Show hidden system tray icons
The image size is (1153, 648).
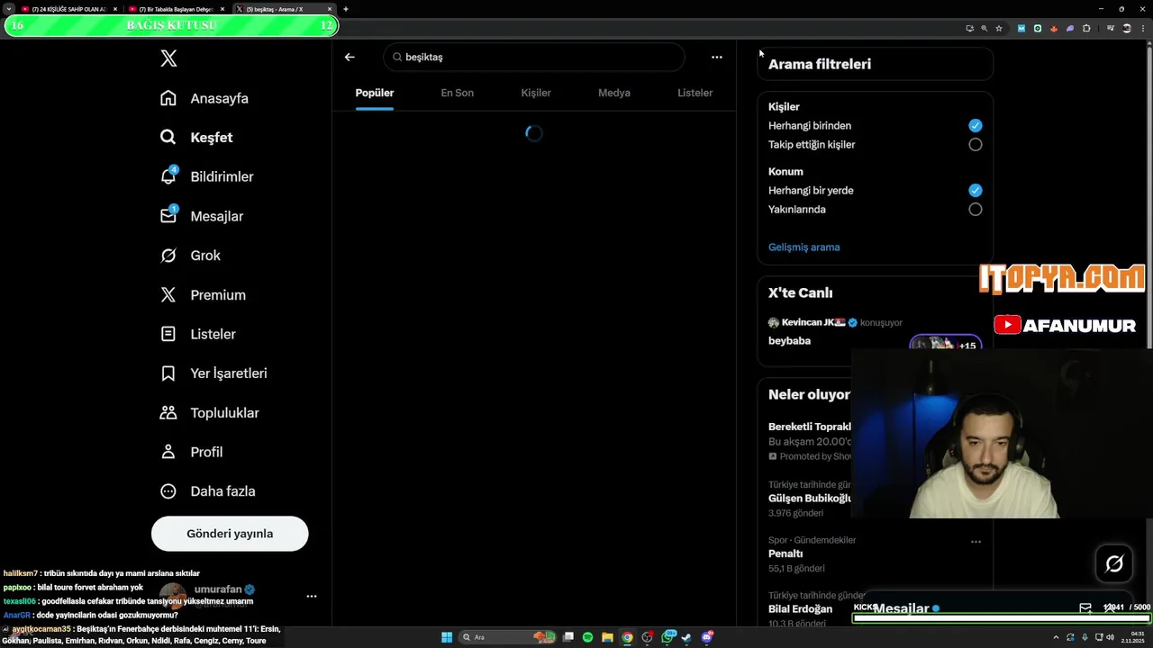pos(1056,637)
